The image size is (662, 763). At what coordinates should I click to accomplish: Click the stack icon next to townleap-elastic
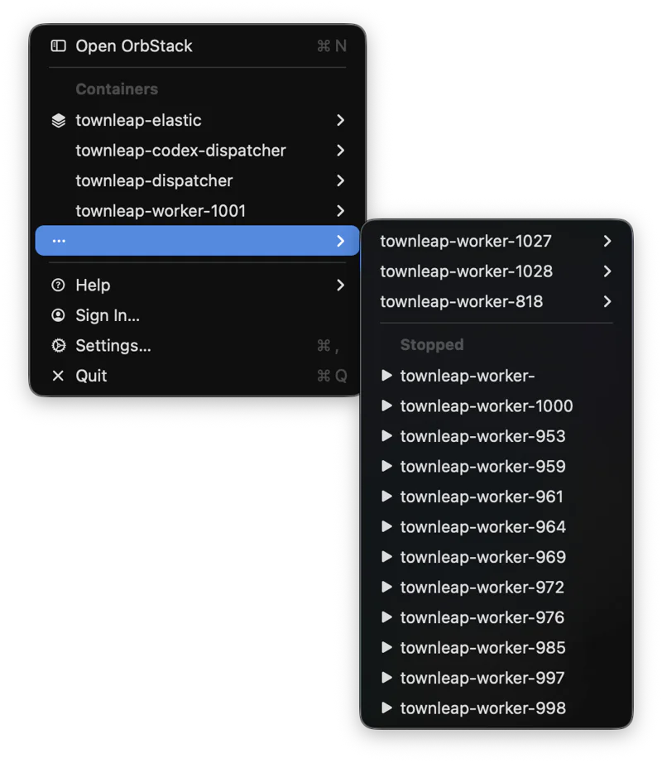pyautogui.click(x=59, y=120)
